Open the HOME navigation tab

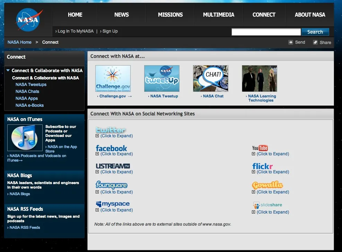[75, 15]
